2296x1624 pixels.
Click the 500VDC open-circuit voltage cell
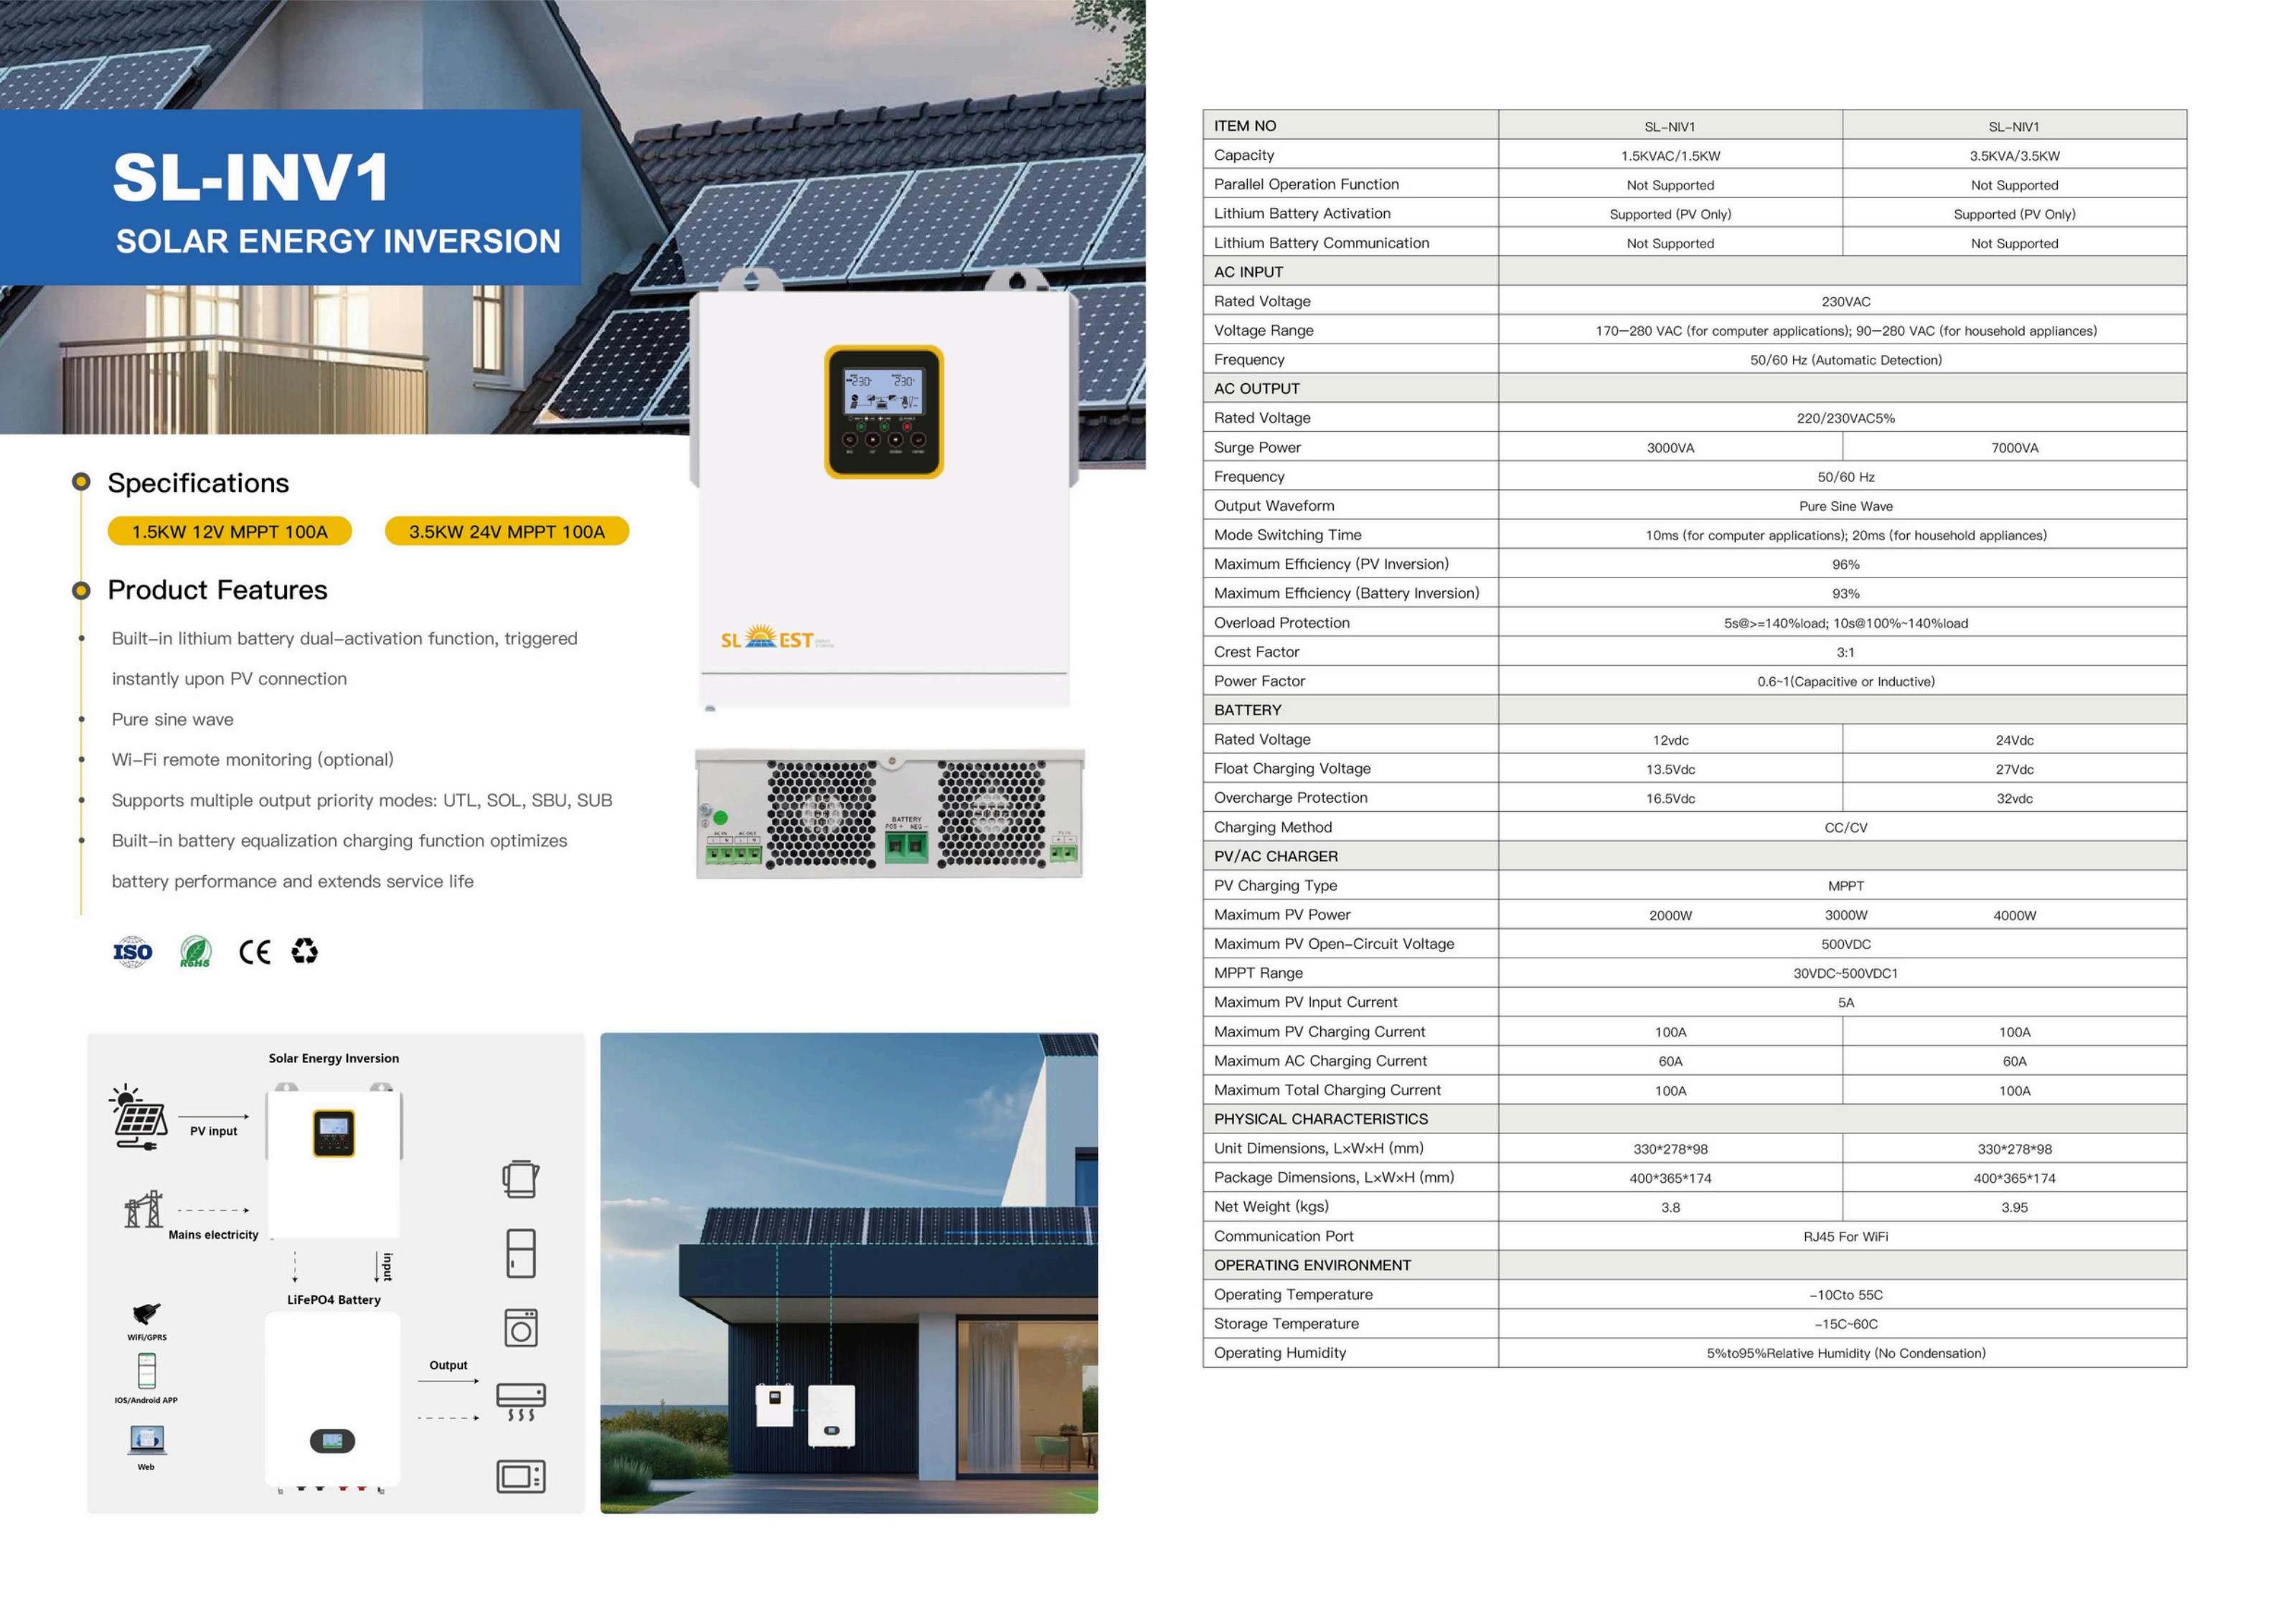coord(1842,943)
